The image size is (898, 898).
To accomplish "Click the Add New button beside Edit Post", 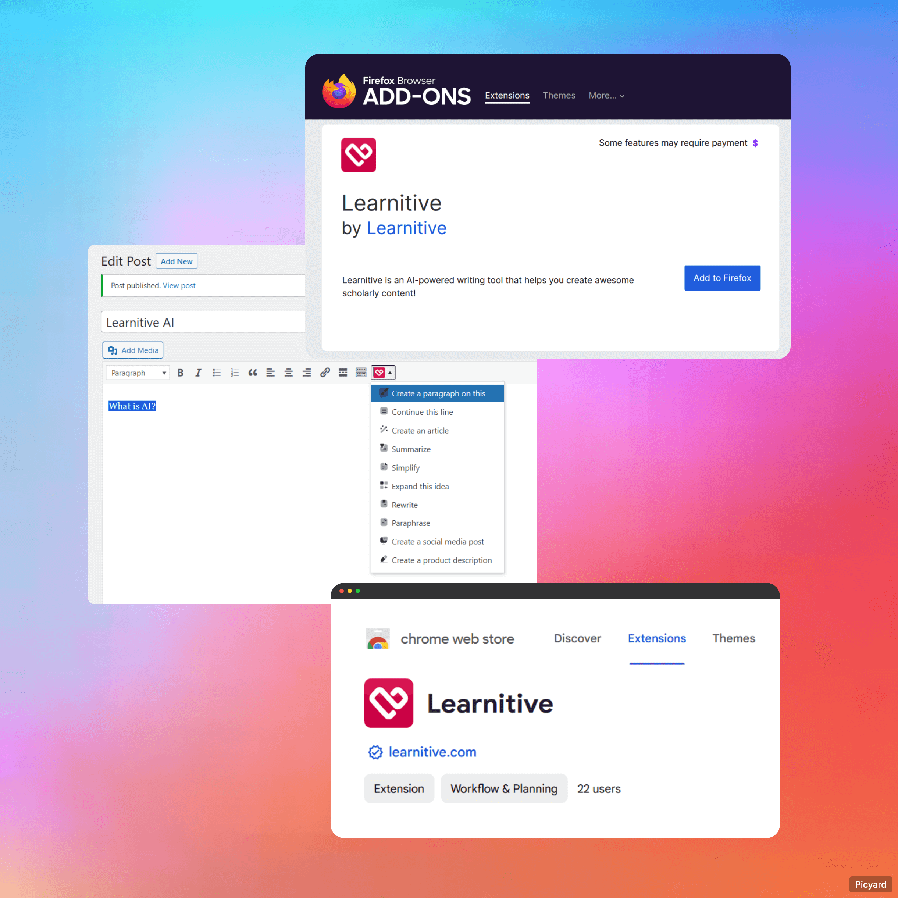I will point(177,261).
